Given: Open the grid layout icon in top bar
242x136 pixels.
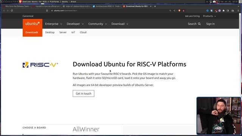Looking at the screenshot, I should click(240, 2).
